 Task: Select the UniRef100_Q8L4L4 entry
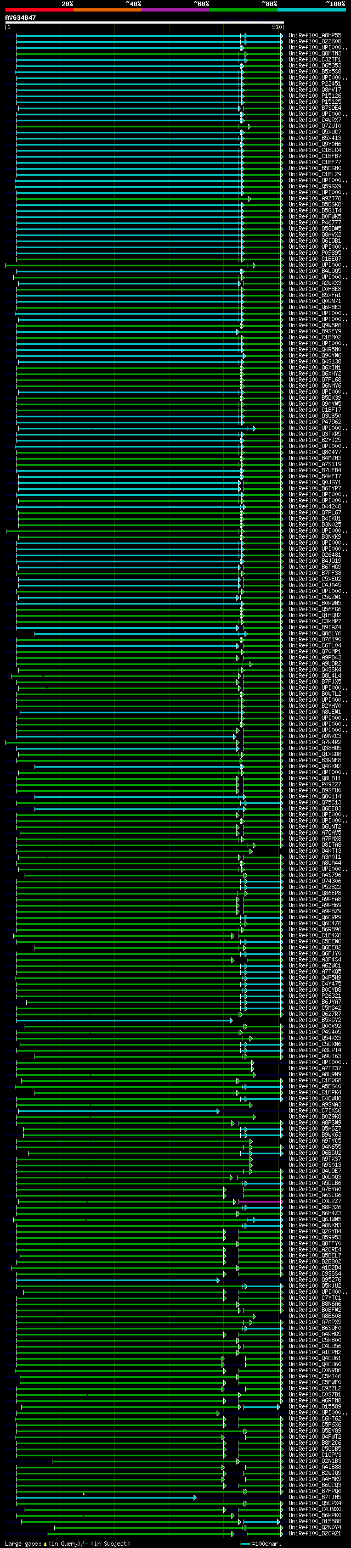coord(314,675)
